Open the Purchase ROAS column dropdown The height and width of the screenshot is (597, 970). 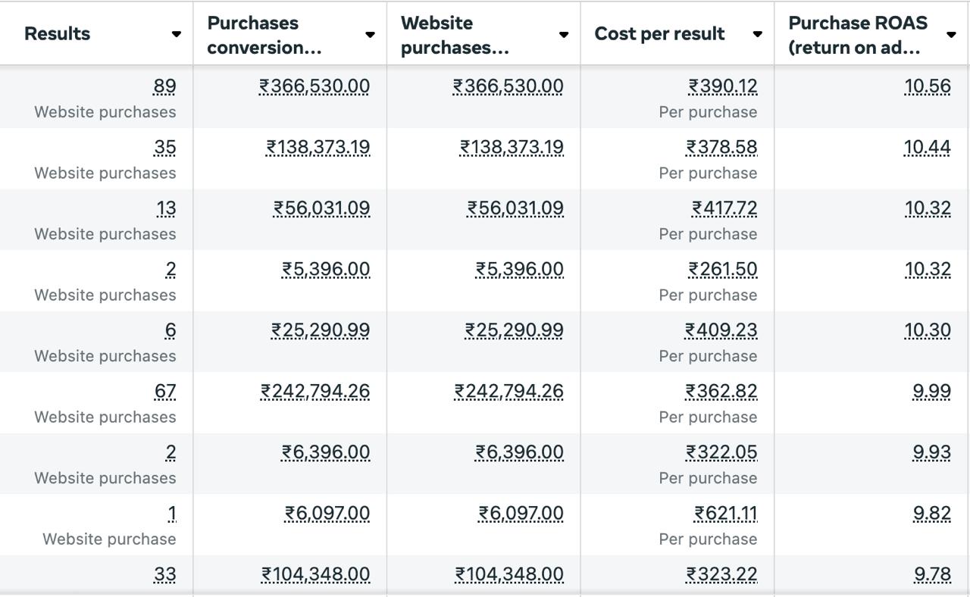tap(951, 34)
